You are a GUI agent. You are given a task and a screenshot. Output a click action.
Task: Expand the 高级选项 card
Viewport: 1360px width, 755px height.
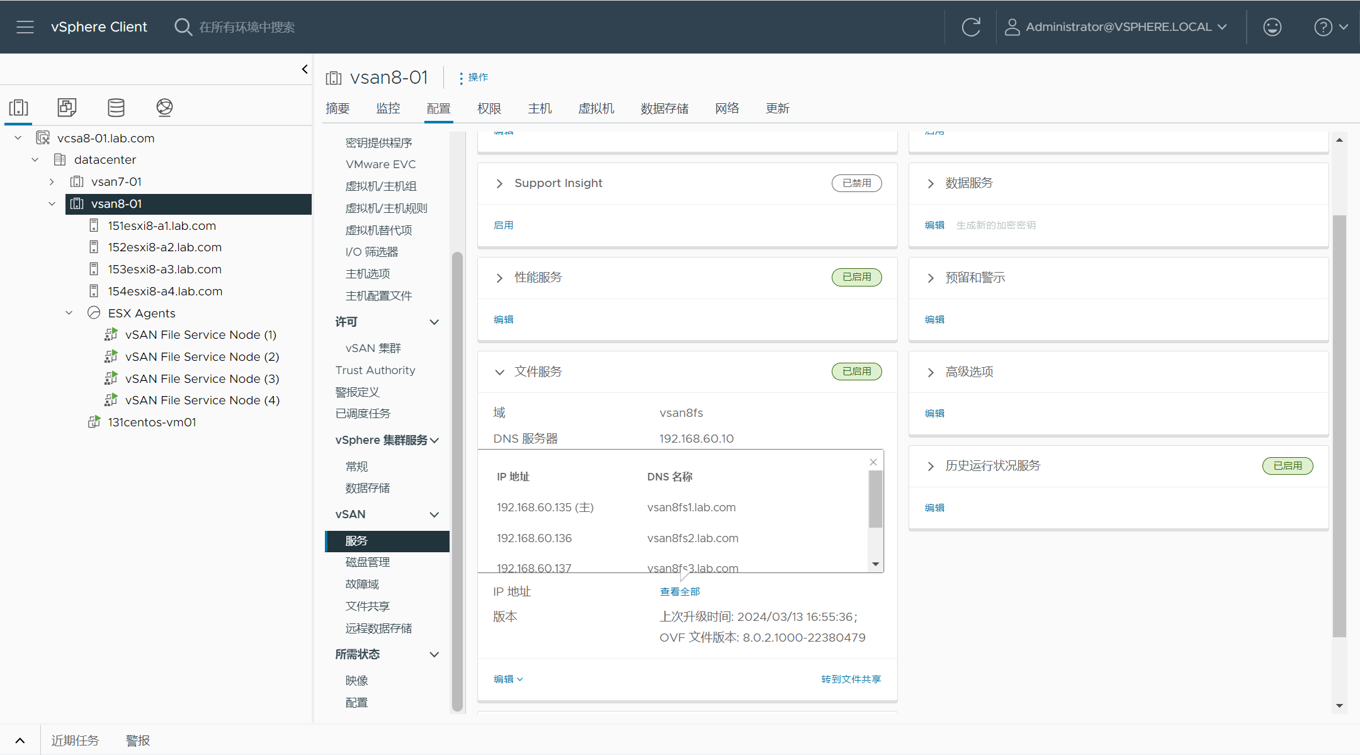(931, 372)
